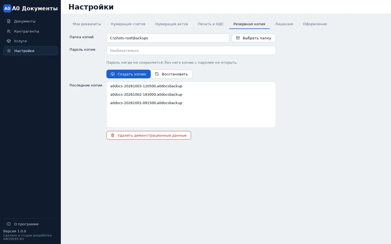Click the Создать копию button label
The image size is (391, 244).
(x=132, y=74)
